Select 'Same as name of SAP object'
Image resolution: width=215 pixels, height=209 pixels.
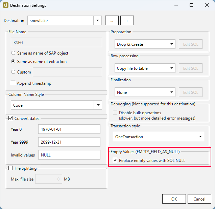[13, 53]
